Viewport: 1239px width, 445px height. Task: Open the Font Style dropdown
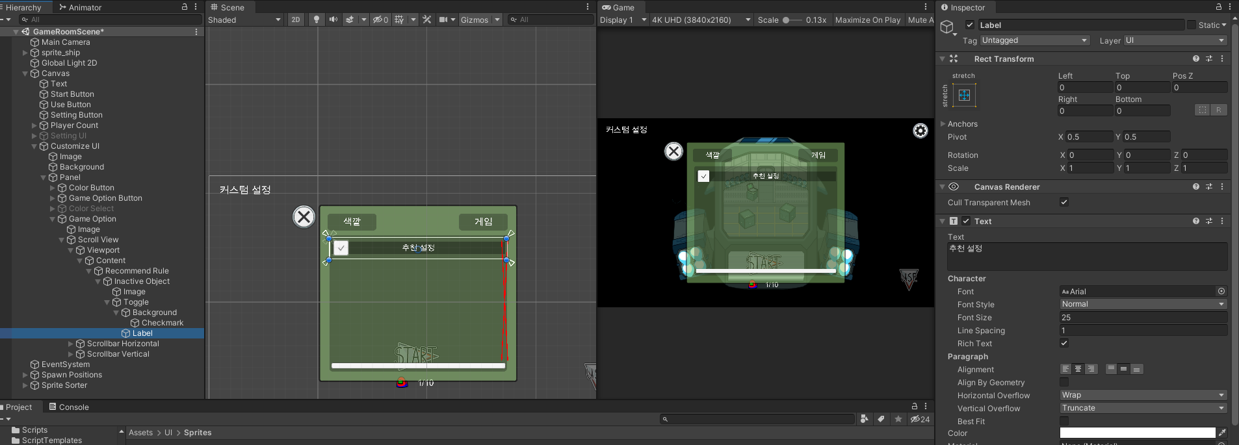(x=1143, y=304)
